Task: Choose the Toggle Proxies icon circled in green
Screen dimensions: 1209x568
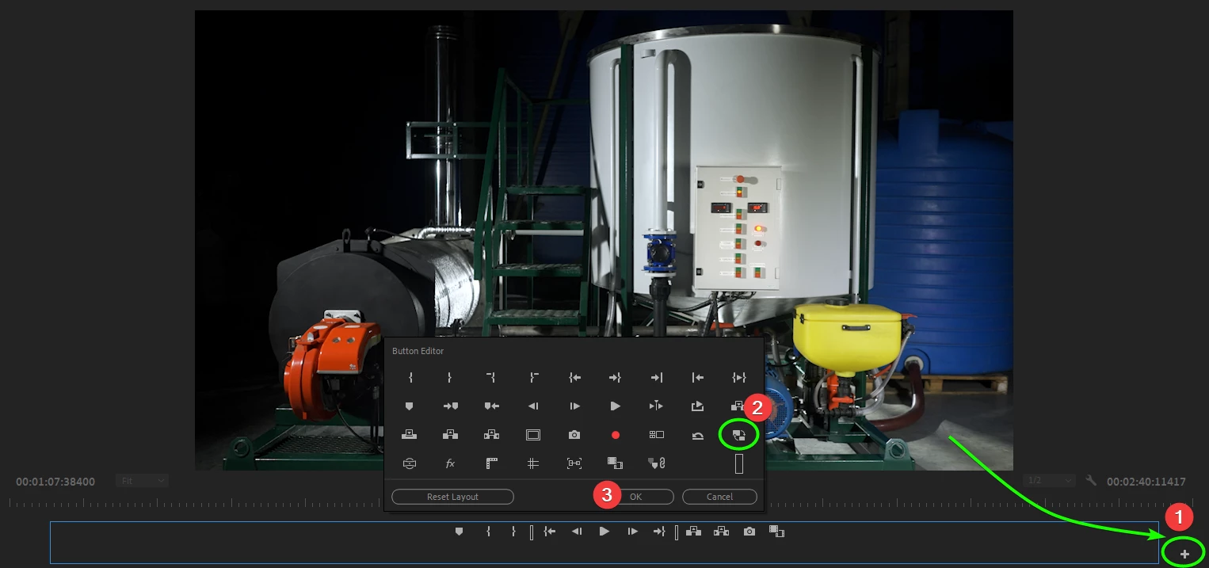Action: coord(738,435)
